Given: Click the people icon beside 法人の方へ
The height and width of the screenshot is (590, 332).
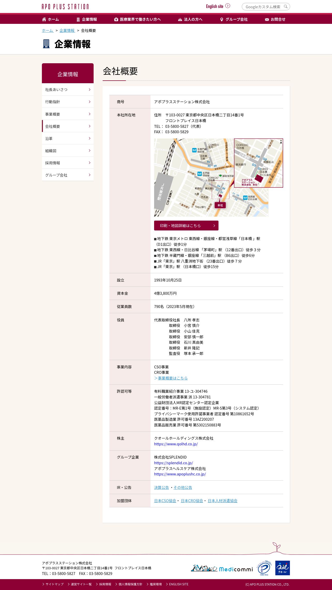Looking at the screenshot, I should [x=180, y=19].
